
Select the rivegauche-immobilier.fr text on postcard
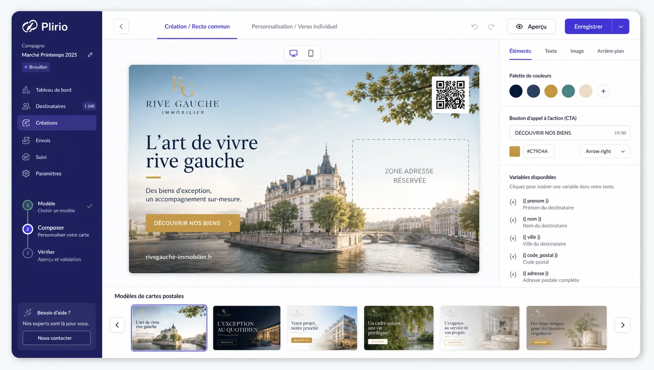click(x=179, y=257)
